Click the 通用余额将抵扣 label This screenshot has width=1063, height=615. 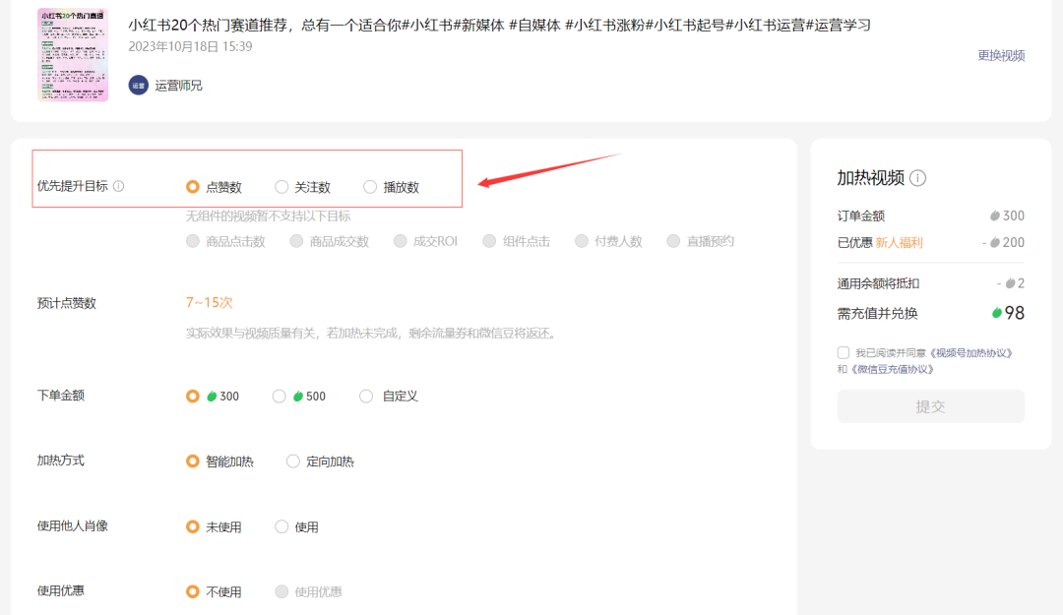click(x=878, y=283)
